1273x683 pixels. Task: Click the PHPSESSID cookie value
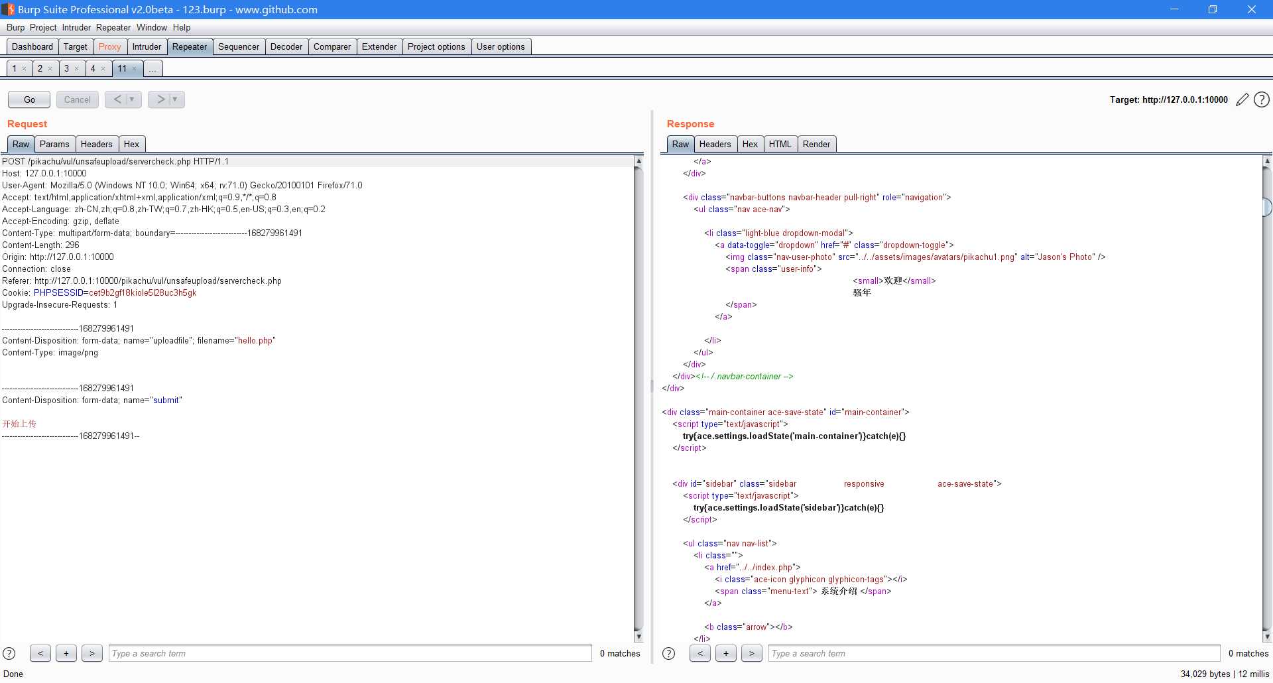(x=143, y=293)
